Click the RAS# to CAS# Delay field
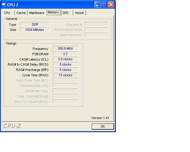The image size is (190, 152). [65, 65]
